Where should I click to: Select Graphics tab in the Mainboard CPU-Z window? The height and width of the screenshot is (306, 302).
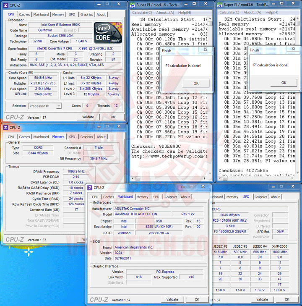coord(171,197)
